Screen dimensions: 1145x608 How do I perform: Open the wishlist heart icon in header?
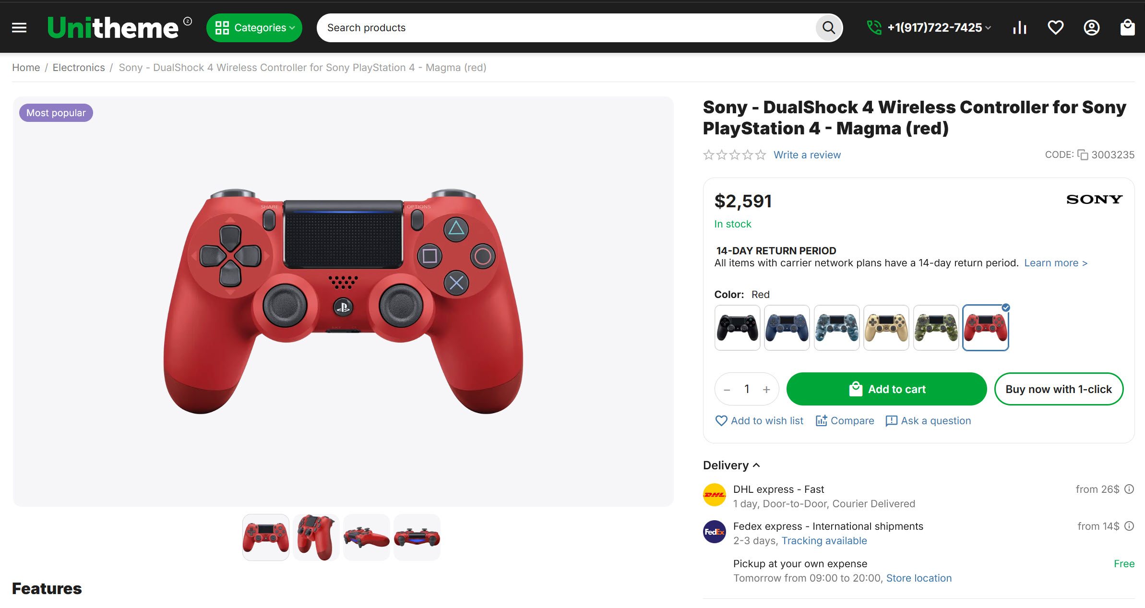click(1055, 28)
